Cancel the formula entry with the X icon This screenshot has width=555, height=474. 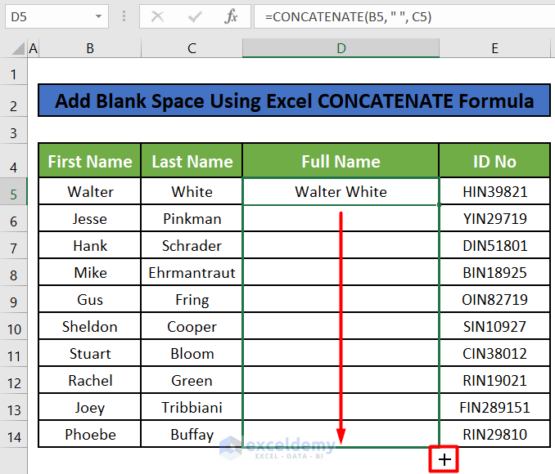click(157, 16)
